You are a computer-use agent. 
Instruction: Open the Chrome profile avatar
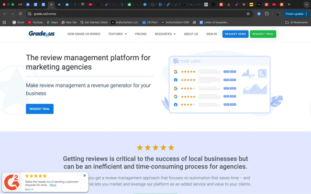pos(278,14)
